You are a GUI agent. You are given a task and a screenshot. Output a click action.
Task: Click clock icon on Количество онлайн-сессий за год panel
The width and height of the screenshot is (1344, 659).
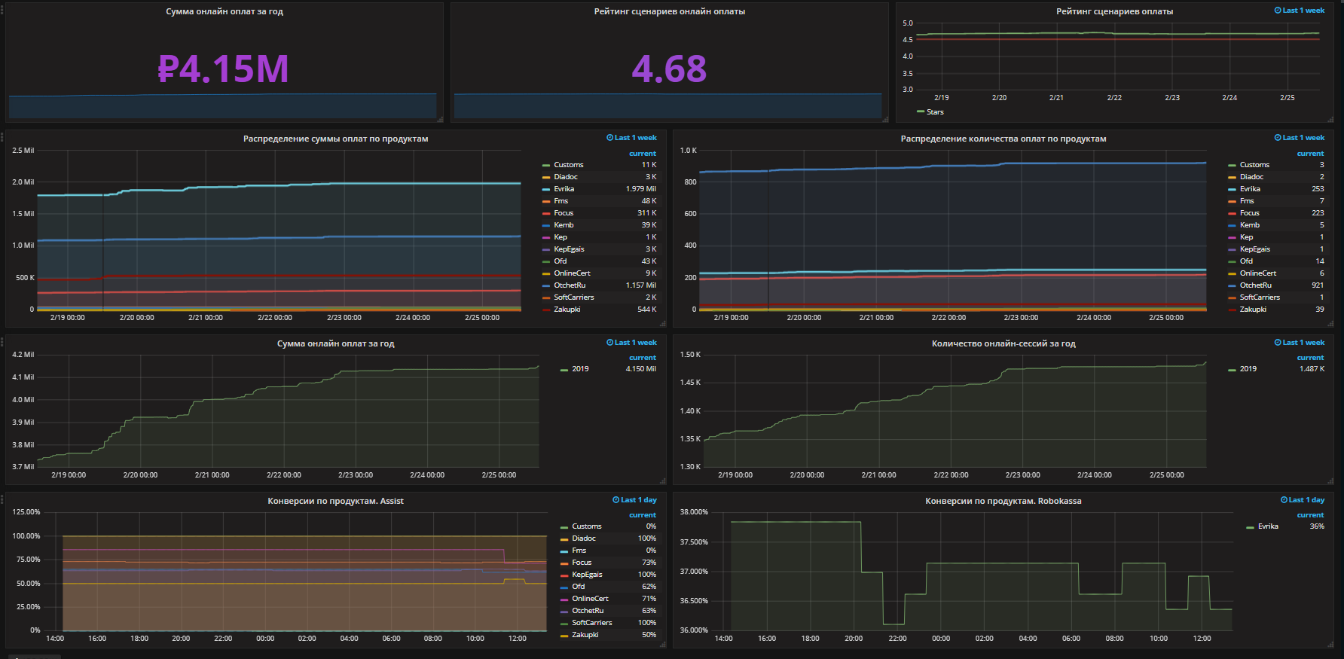[x=1278, y=343]
